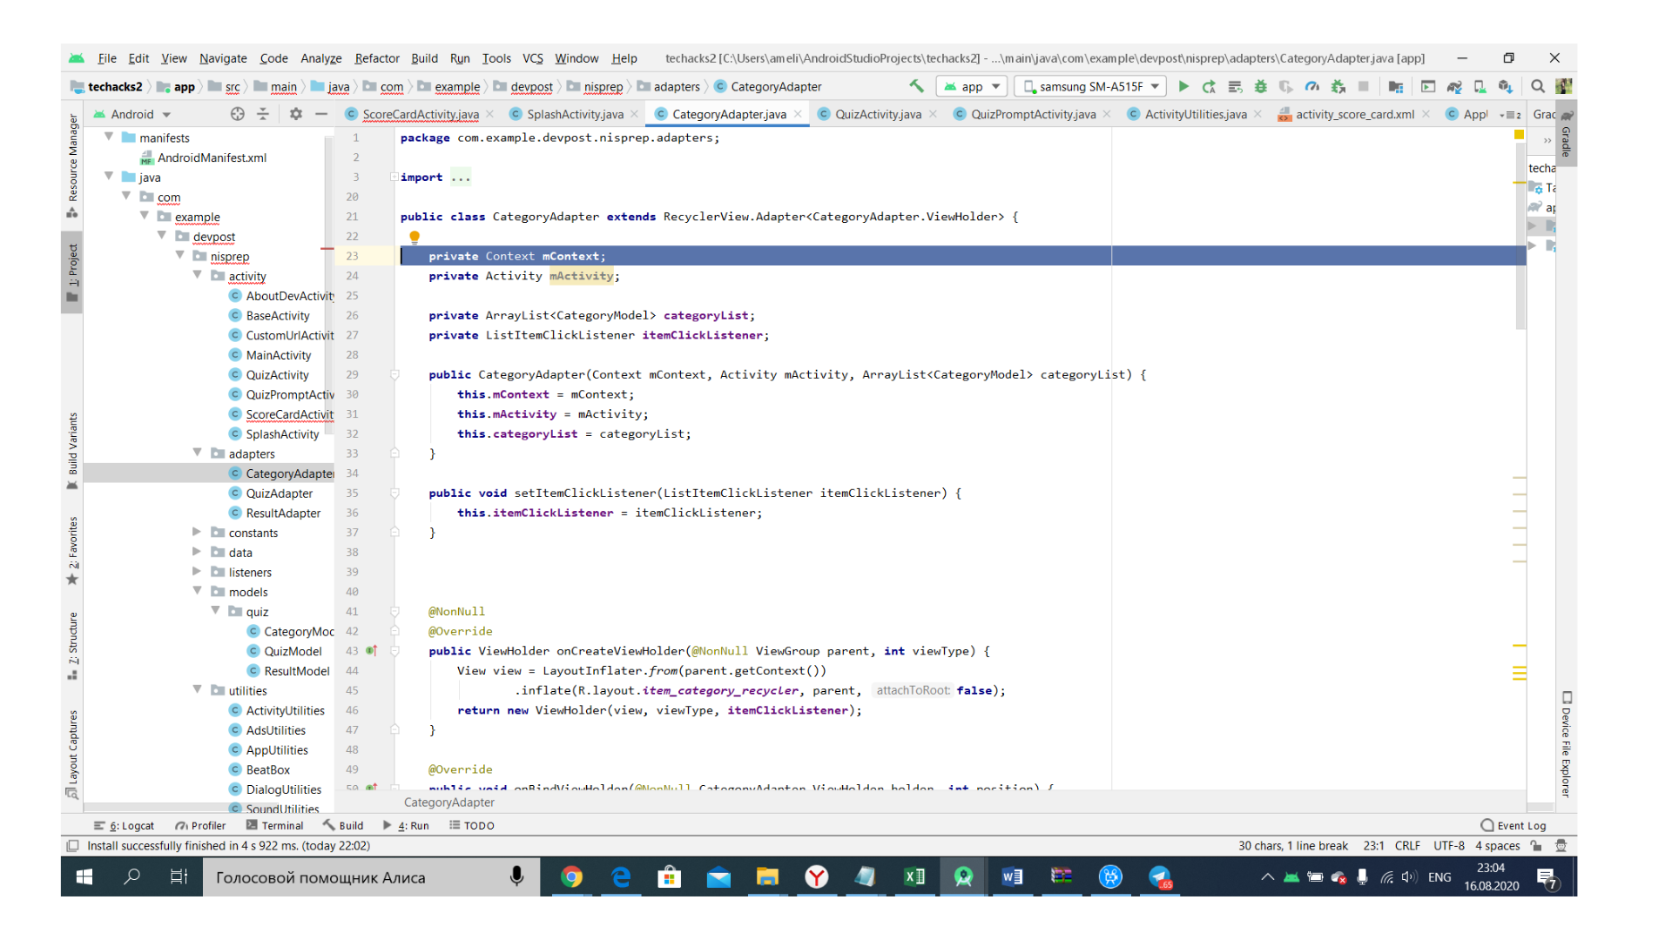Click the intention lightbulb in editor
Image resolution: width=1672 pixels, height=940 pixels.
click(415, 237)
